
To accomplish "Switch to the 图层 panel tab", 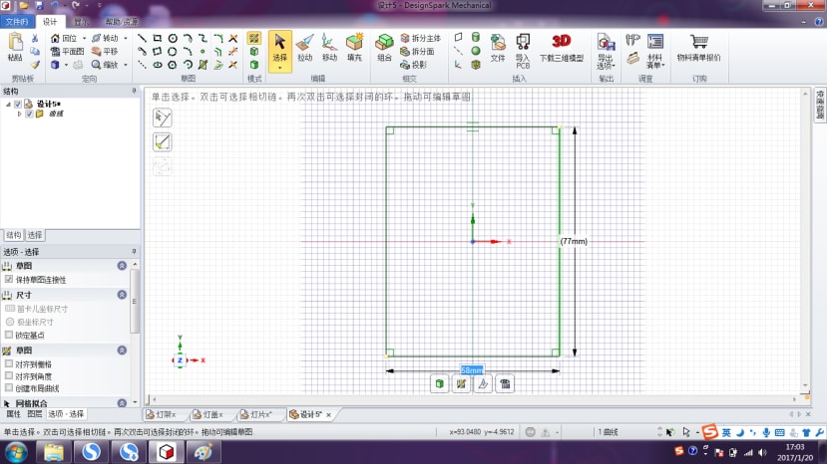I will point(34,414).
